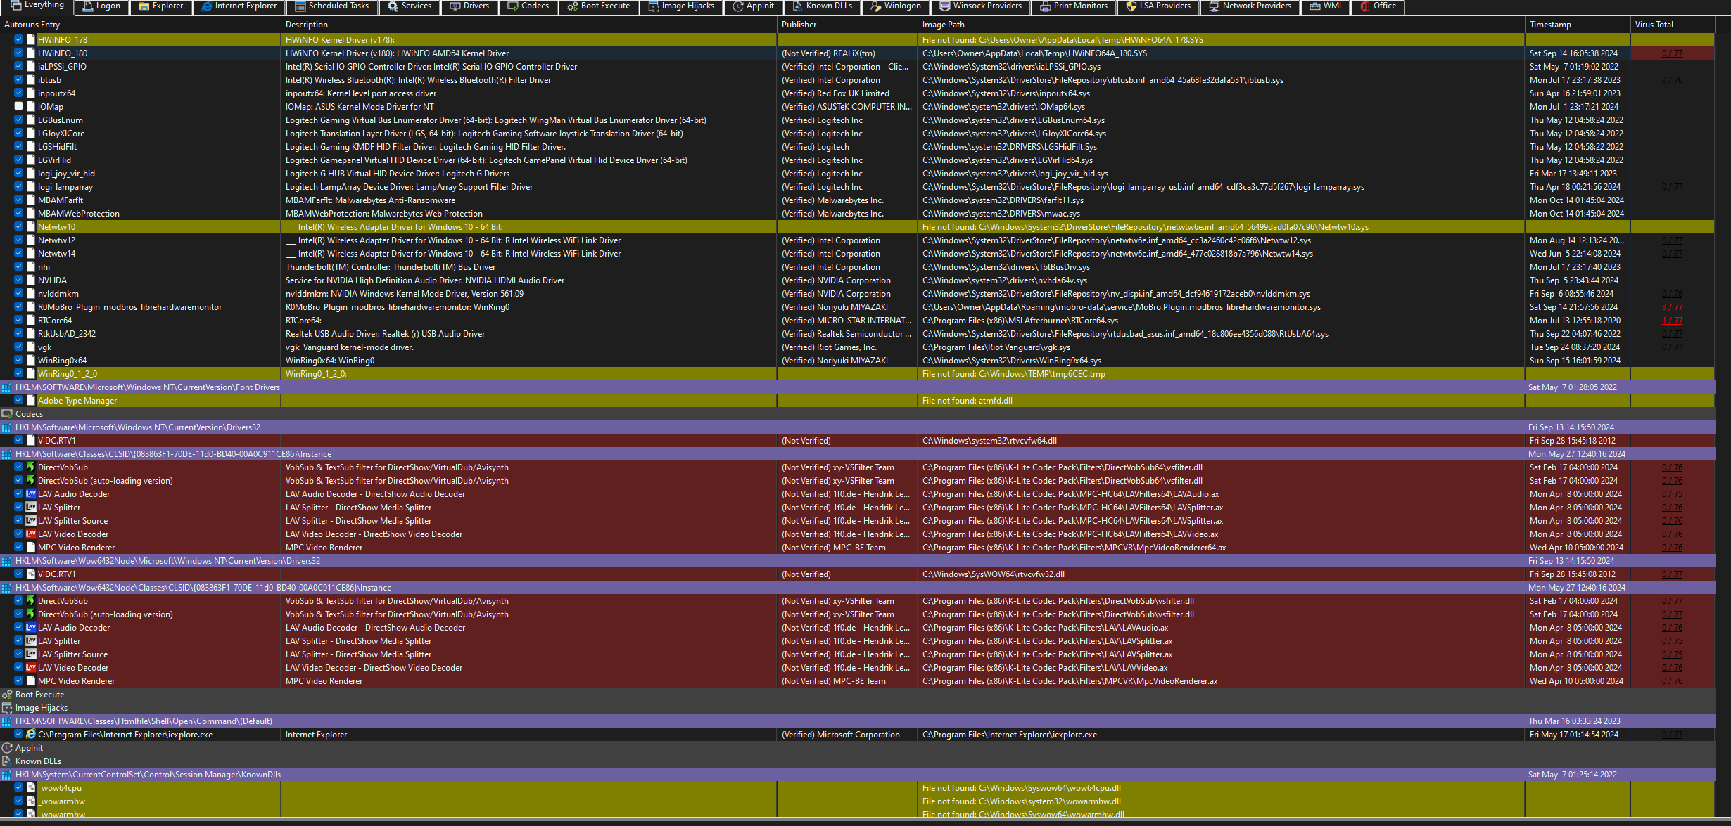
Task: Click the Image Hijacks section icon
Action: coord(7,707)
